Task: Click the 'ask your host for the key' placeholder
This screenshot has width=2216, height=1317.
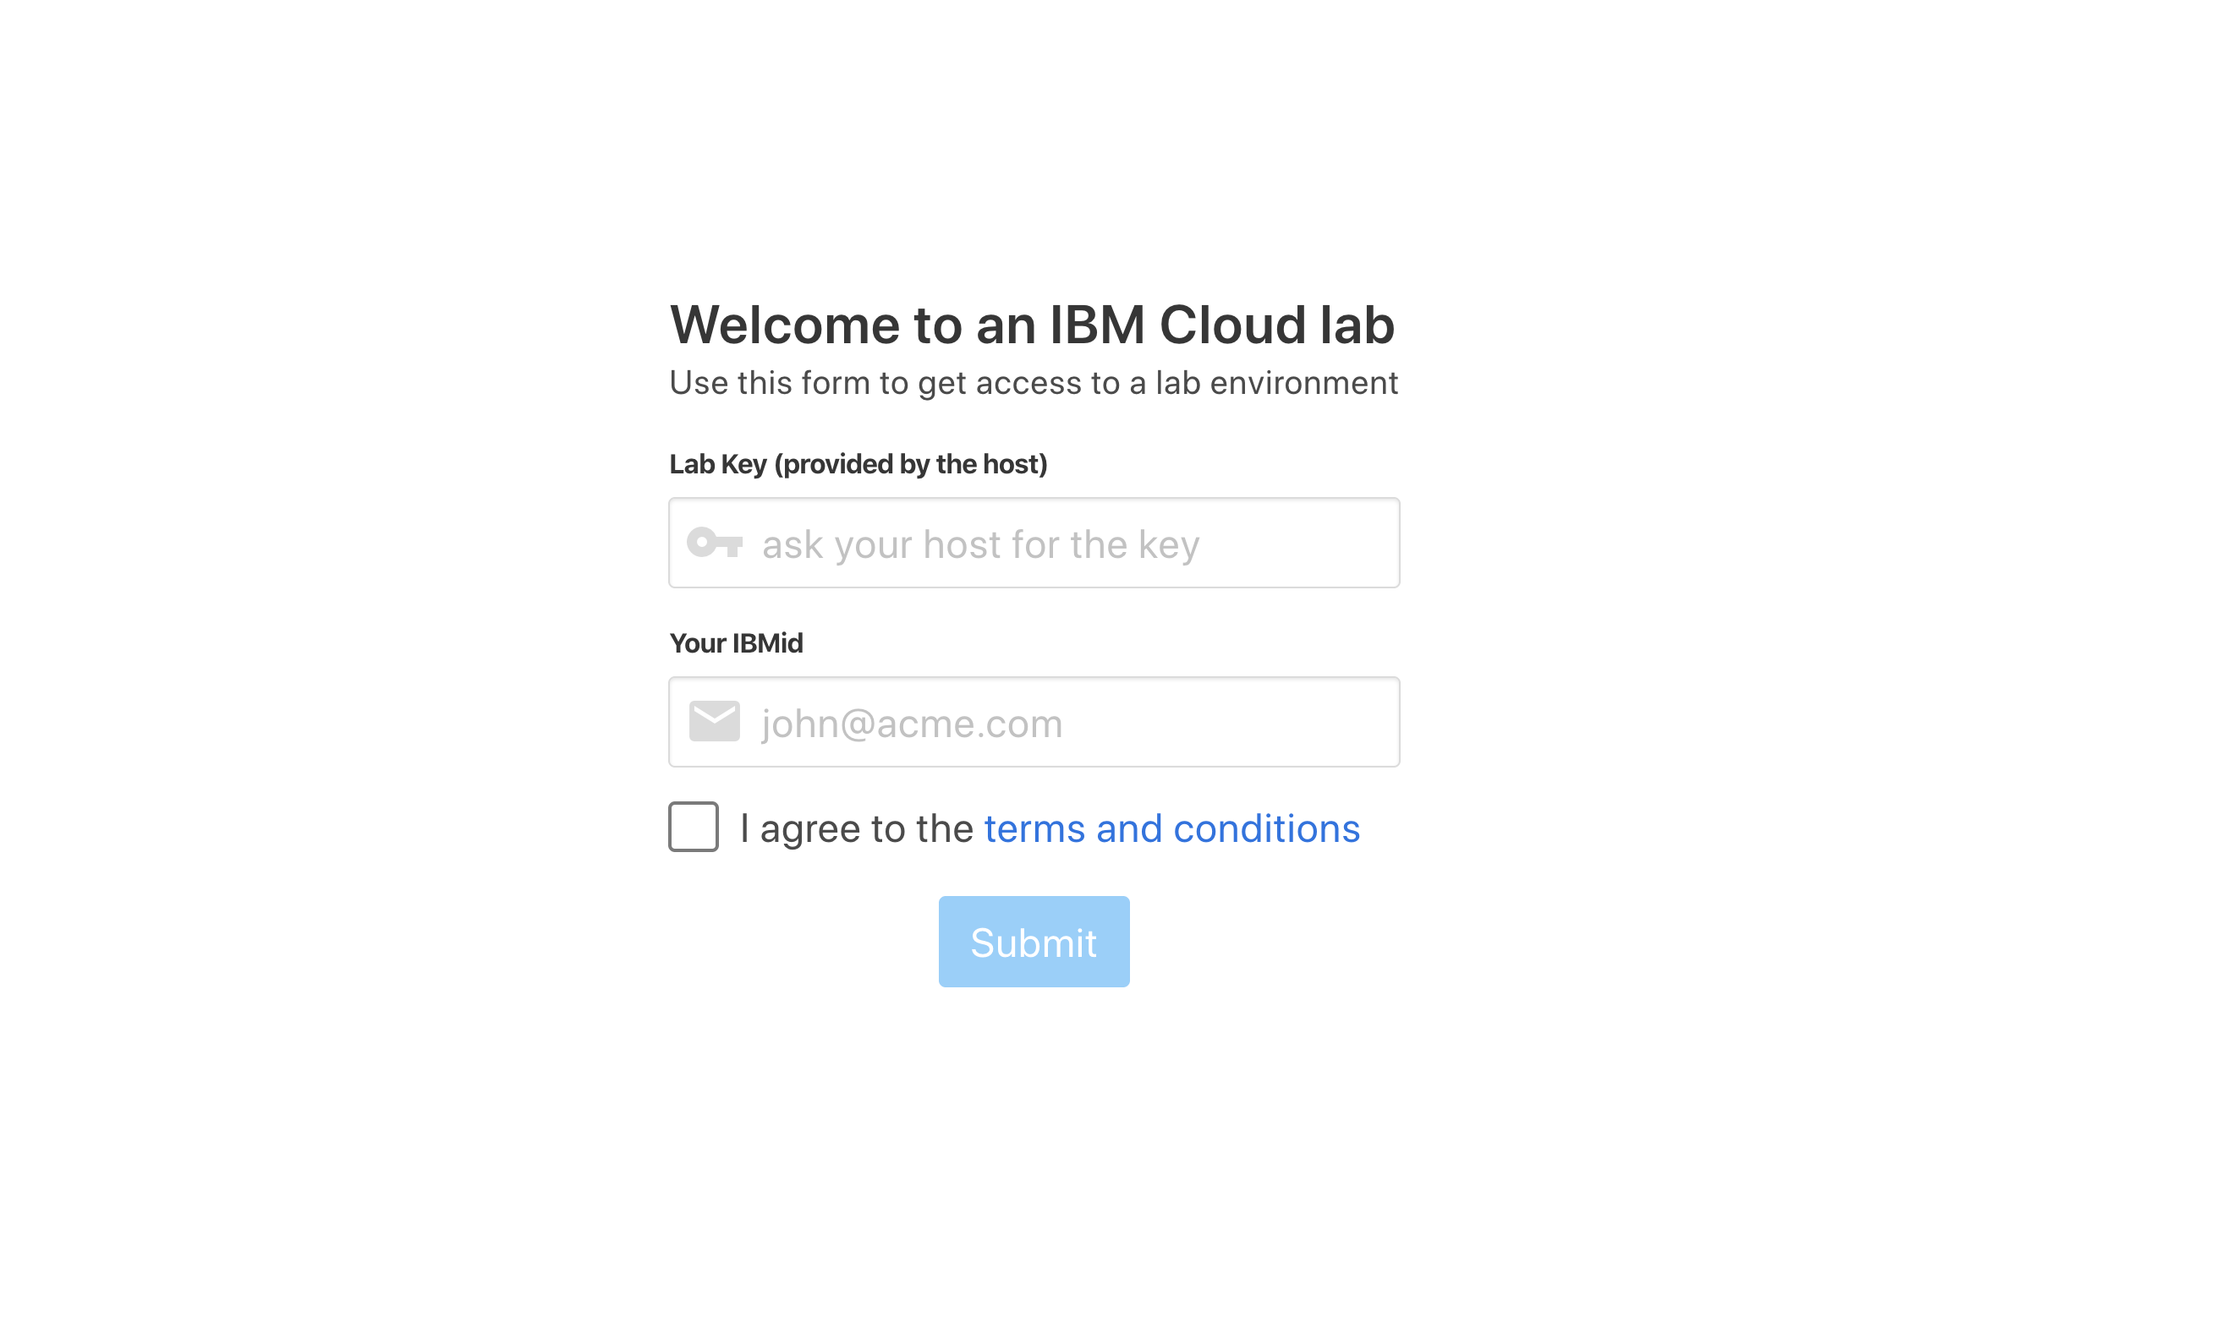Action: coord(980,544)
